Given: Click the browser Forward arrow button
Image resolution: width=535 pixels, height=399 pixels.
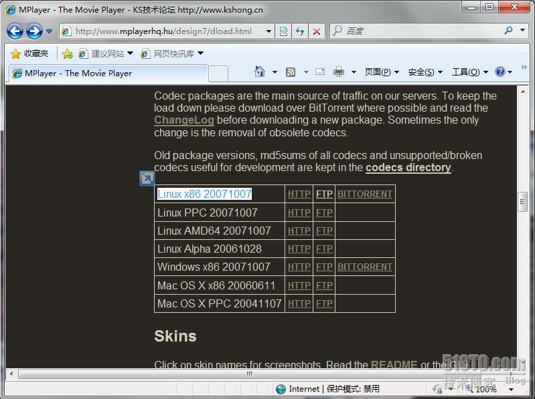Looking at the screenshot, I should tap(34, 31).
